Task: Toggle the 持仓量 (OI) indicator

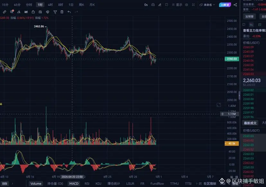Action: tap(55, 183)
